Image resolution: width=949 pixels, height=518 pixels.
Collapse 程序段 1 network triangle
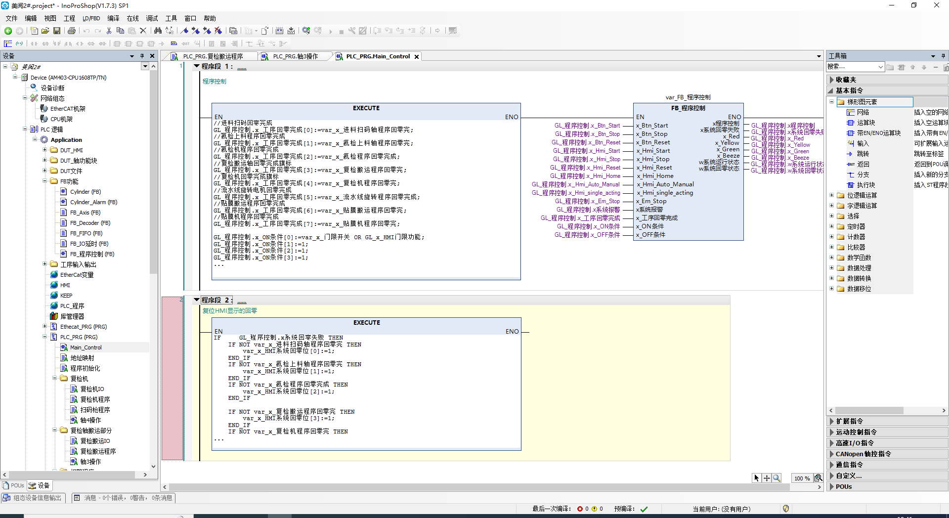coord(197,66)
